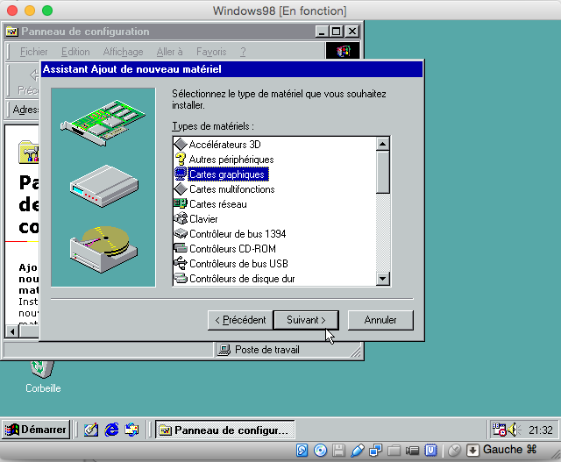This screenshot has width=561, height=462.
Task: Select "Clavier" in hardware list
Action: [203, 219]
